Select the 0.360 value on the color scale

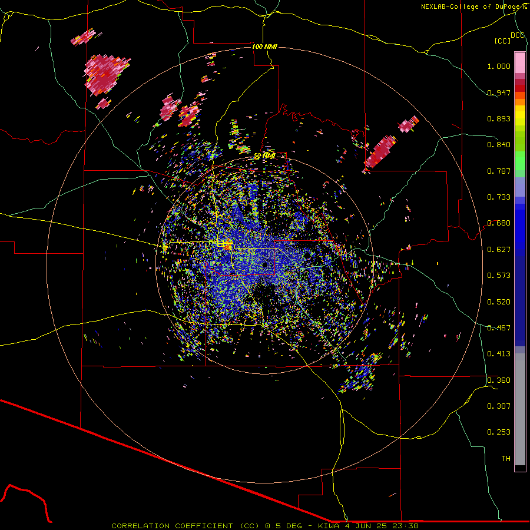point(499,380)
